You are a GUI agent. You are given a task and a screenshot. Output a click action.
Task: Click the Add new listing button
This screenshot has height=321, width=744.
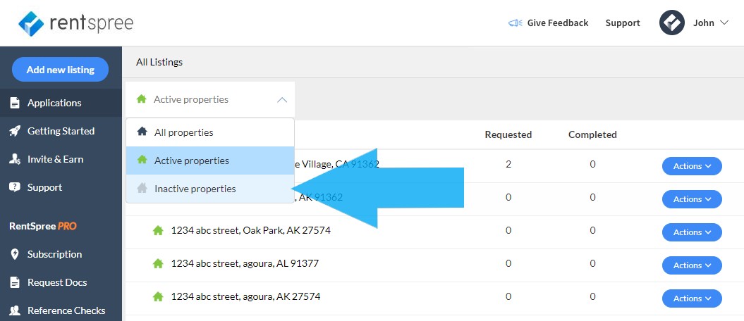point(60,70)
